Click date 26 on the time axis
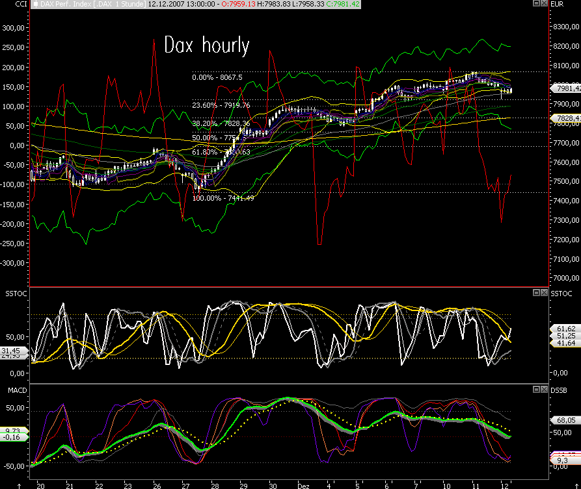This screenshot has height=489, width=581. click(157, 486)
